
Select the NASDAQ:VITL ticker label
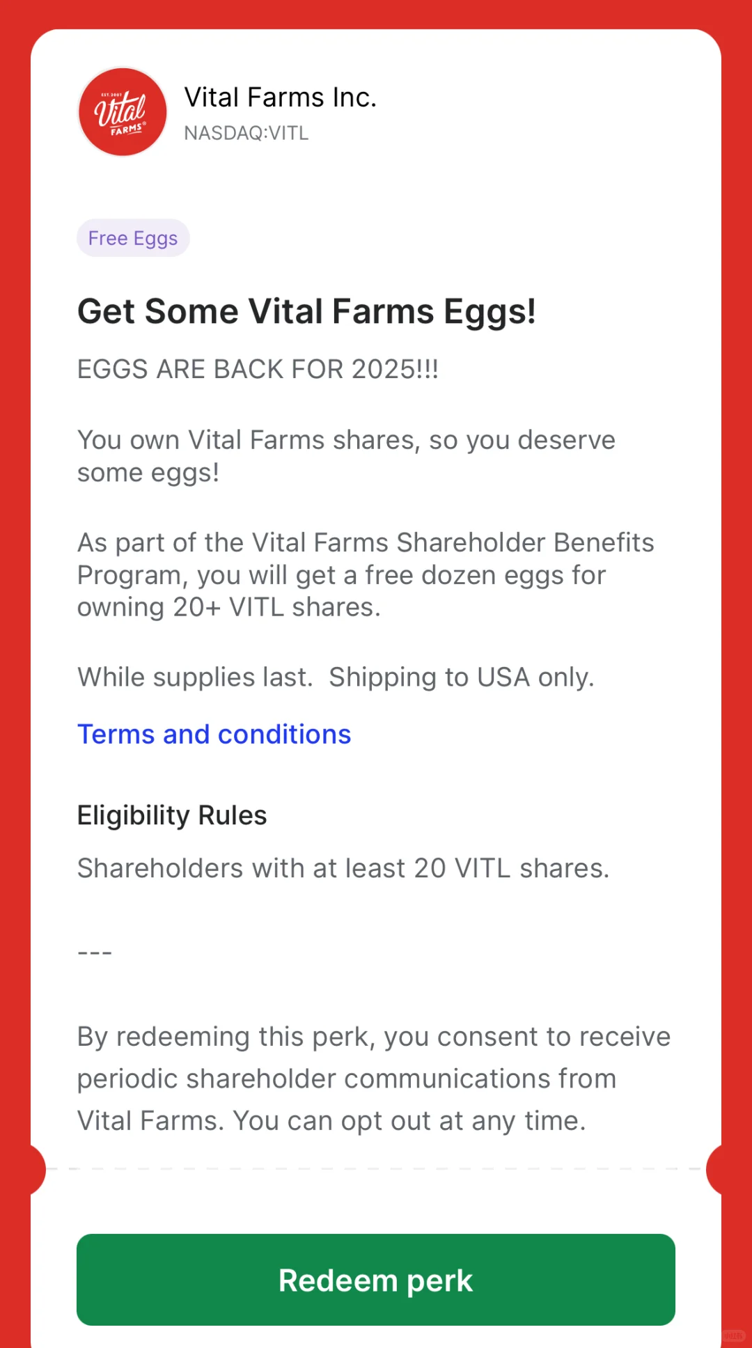coord(246,133)
